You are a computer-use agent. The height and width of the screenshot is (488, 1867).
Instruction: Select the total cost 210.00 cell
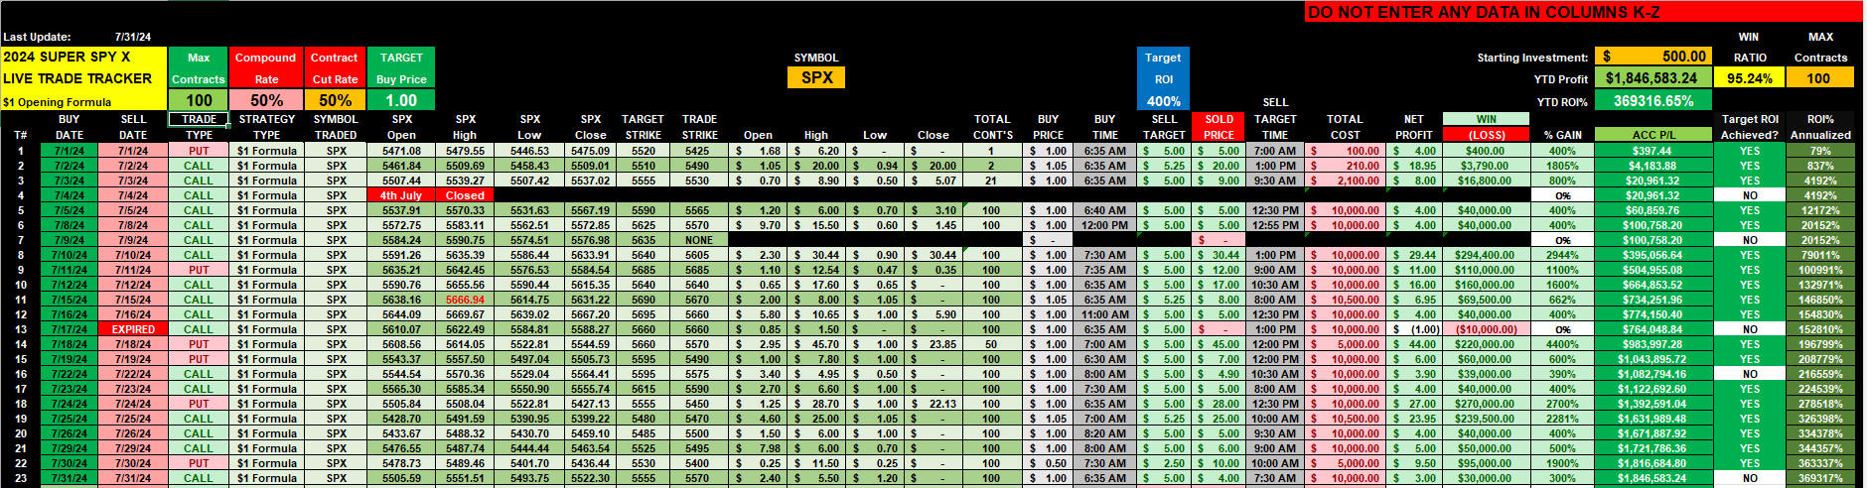(x=1345, y=166)
